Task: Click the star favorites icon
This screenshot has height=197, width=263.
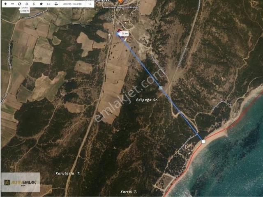Action: pos(41,4)
